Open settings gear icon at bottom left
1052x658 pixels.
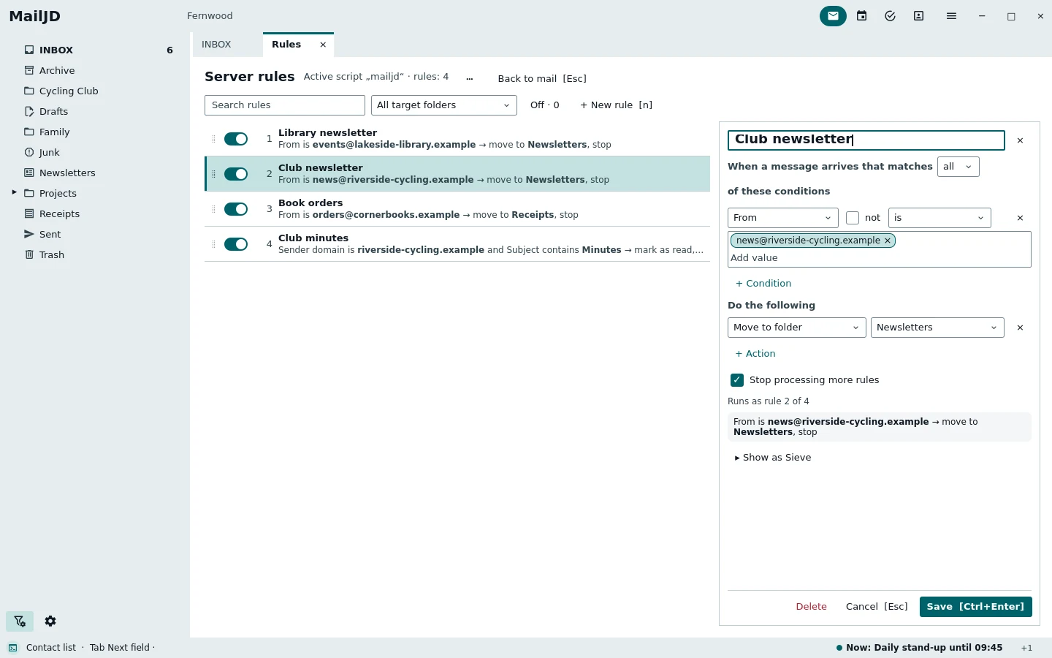[50, 621]
